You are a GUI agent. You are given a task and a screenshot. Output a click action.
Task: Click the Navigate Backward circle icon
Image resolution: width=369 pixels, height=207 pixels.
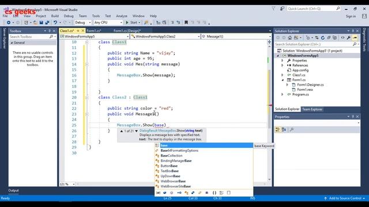pos(9,22)
